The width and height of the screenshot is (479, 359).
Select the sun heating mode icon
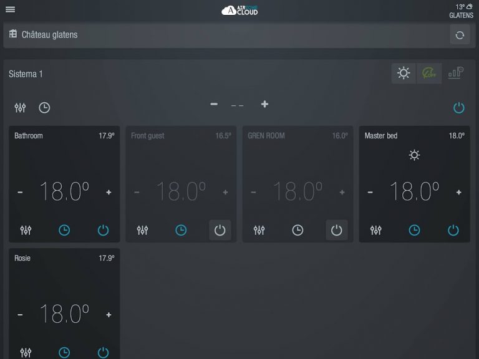[x=404, y=74]
